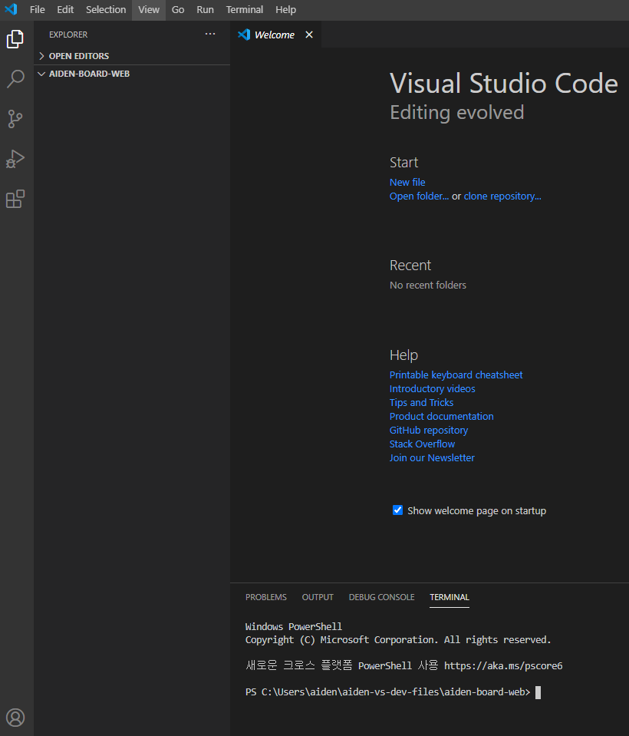Switch to the Debug Console tab
The image size is (629, 736).
(x=381, y=597)
